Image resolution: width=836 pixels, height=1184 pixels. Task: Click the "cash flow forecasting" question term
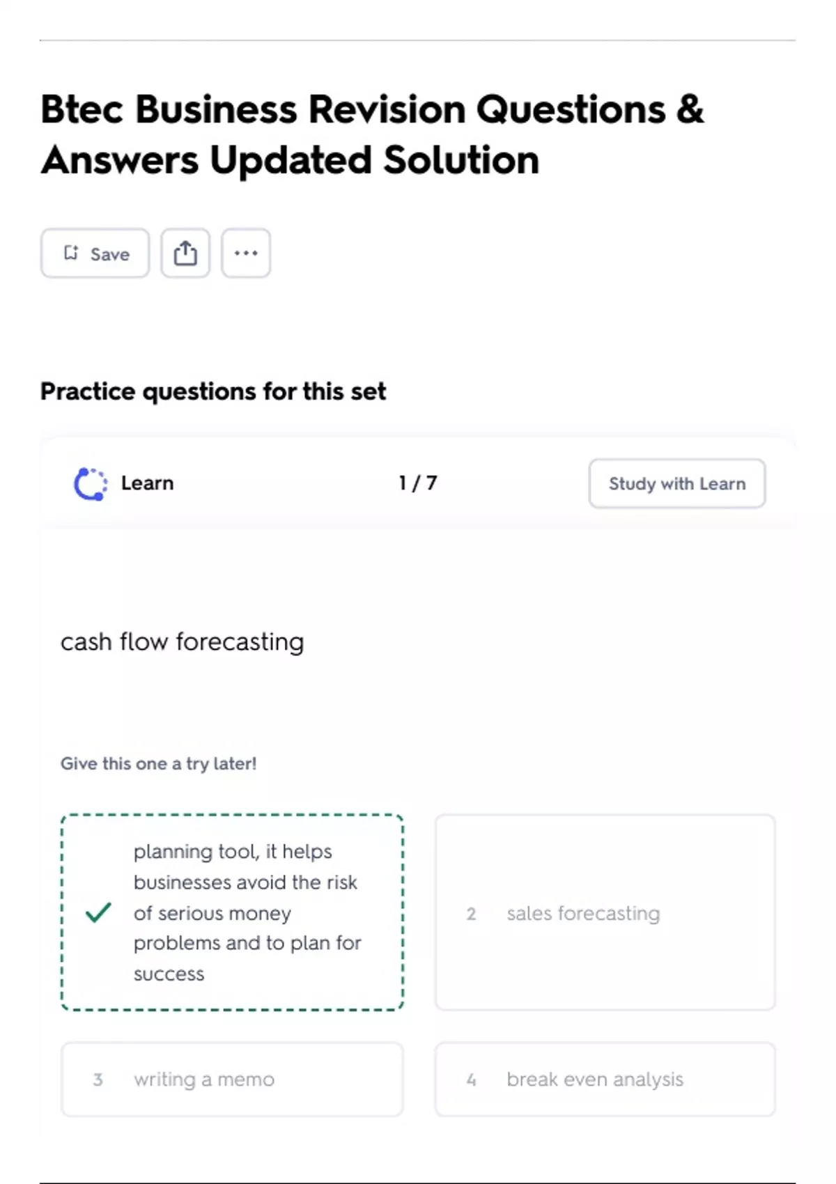pos(183,641)
